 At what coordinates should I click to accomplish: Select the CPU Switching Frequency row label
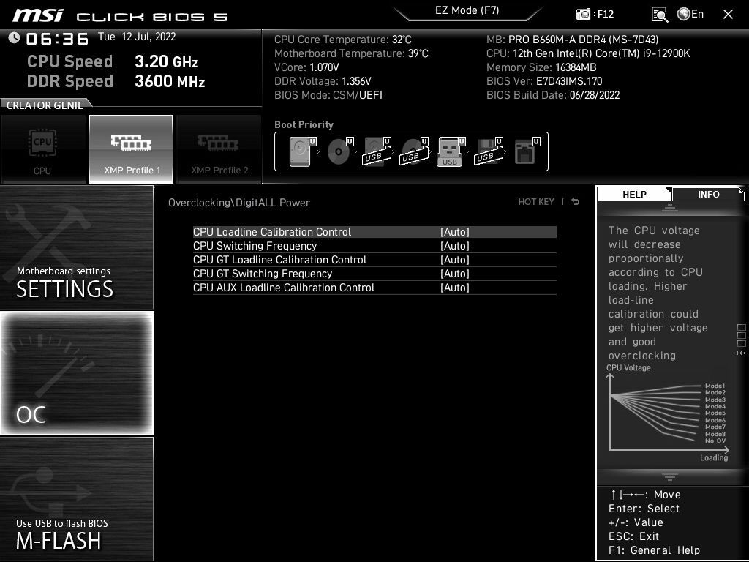pos(255,246)
